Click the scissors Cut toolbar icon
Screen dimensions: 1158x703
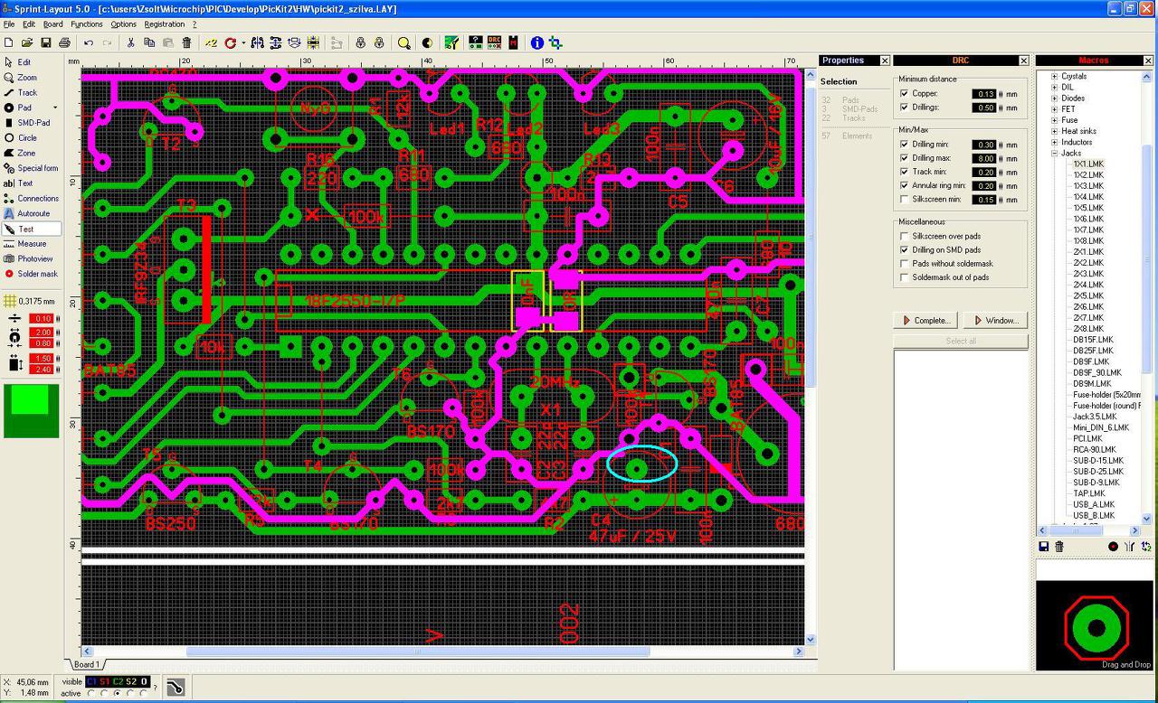(x=130, y=42)
